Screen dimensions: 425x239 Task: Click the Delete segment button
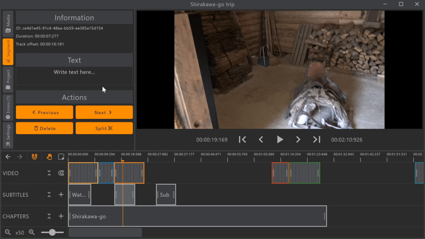(44, 128)
